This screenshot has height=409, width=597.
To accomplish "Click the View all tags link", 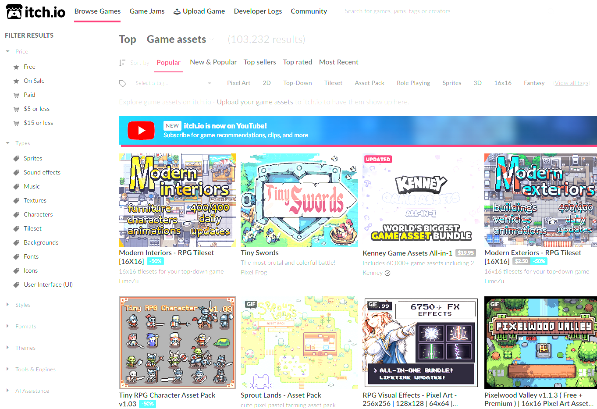I will point(572,83).
